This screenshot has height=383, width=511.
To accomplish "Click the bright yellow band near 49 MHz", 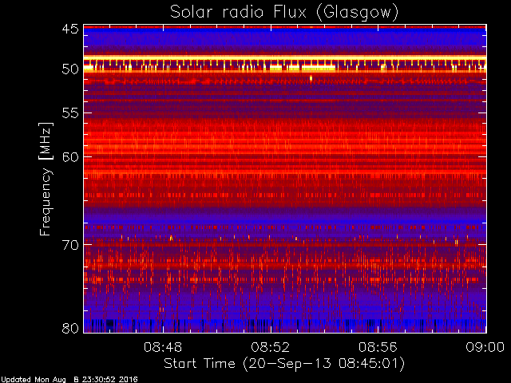I will tap(285, 58).
